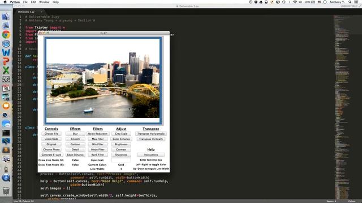
Task: Click the Draw Line Mode (L) label
Action: [51, 160]
